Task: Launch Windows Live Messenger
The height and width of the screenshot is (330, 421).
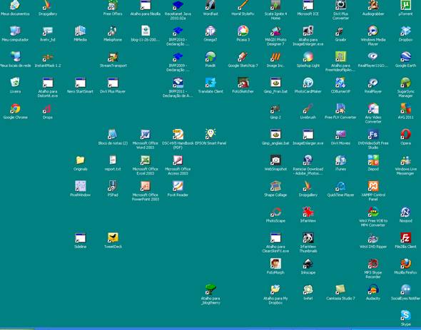Action: (405, 160)
